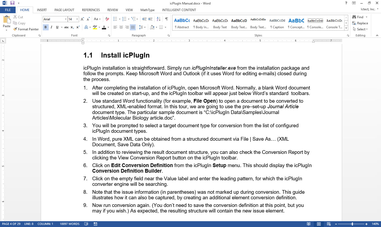Screen dimensions: 381x227
Task: Toggle Show/Hide paragraph marks
Action: [166, 19]
